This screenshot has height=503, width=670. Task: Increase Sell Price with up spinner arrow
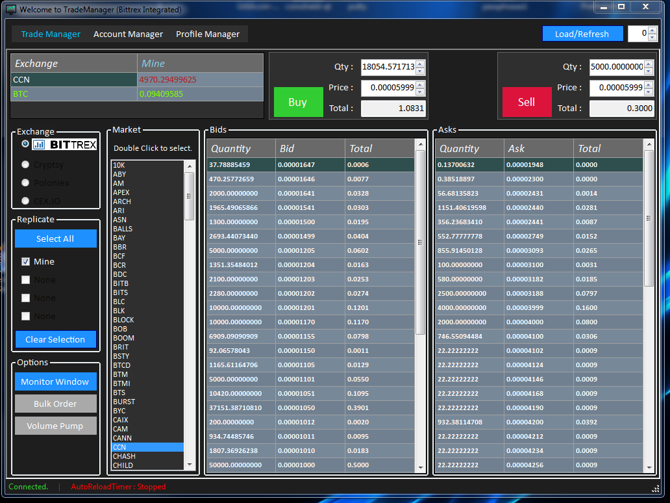(x=649, y=84)
